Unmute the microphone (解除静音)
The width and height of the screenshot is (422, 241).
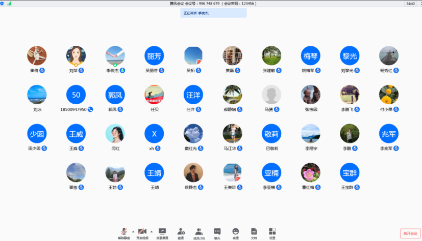(124, 232)
